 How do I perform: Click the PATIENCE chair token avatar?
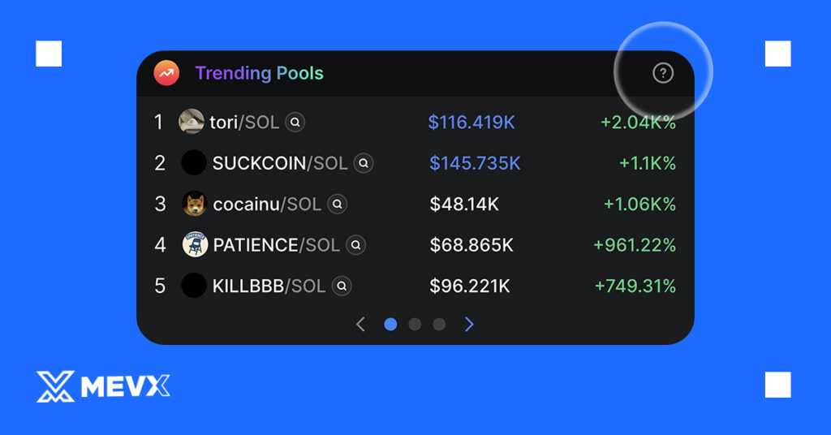[x=194, y=245]
